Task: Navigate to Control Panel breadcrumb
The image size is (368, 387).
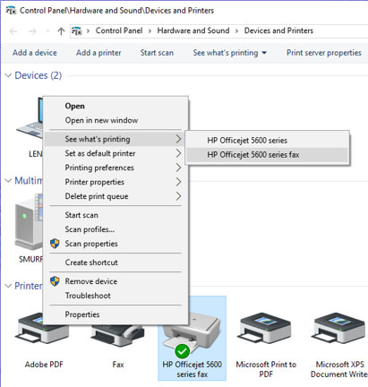Action: point(119,30)
